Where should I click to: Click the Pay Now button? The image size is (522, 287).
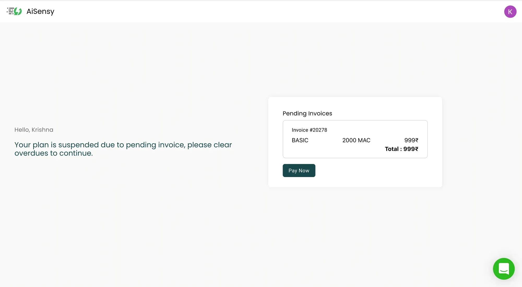pyautogui.click(x=299, y=171)
